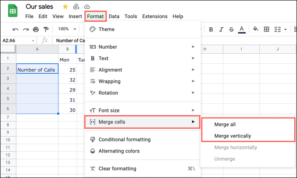Select the row 7 header
Viewport: 297px width, 178px height.
pos(8,117)
